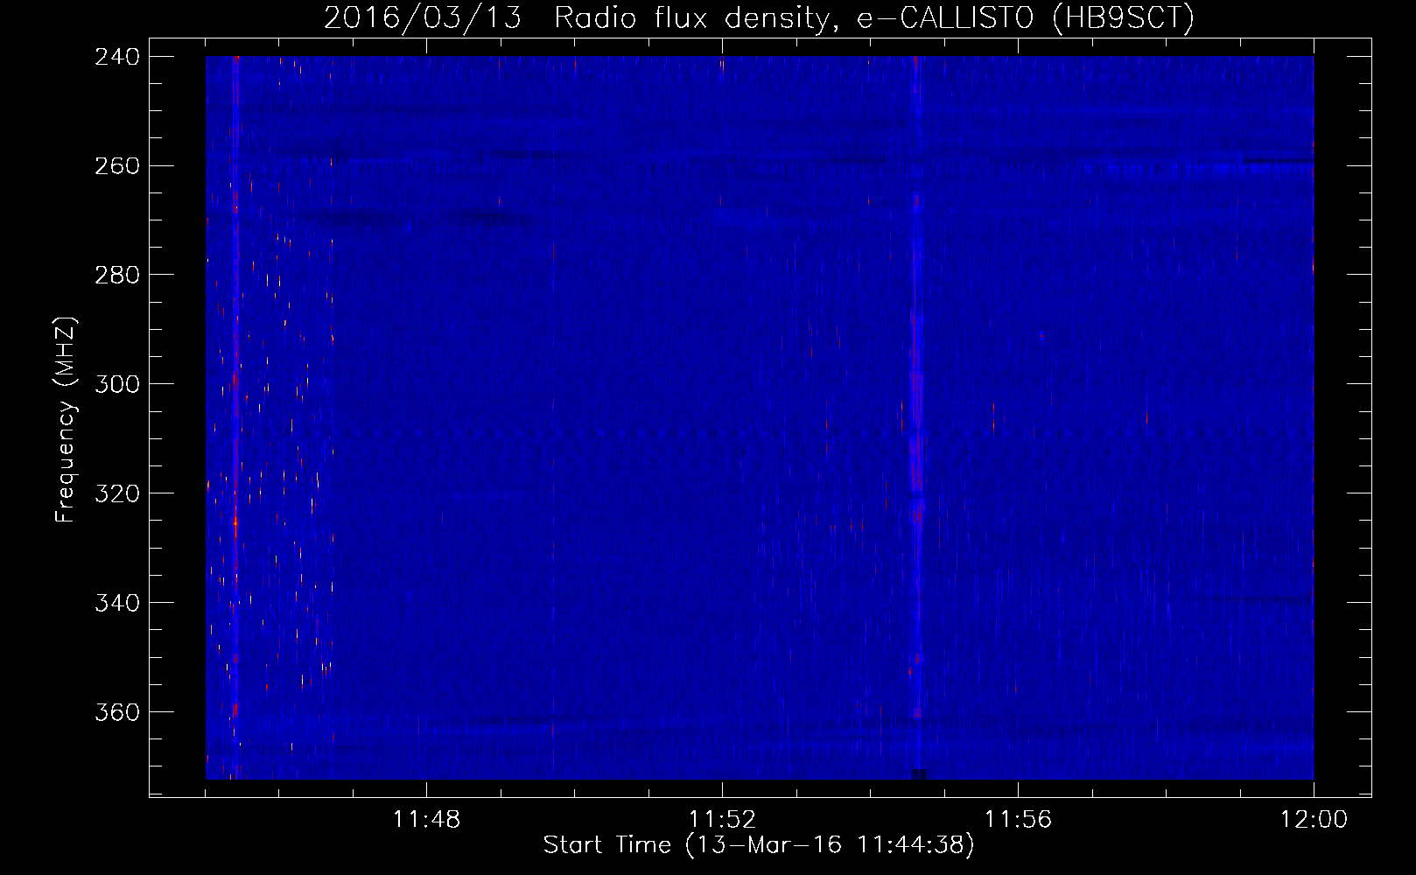Click the 11:48 time tick label

pos(426,820)
